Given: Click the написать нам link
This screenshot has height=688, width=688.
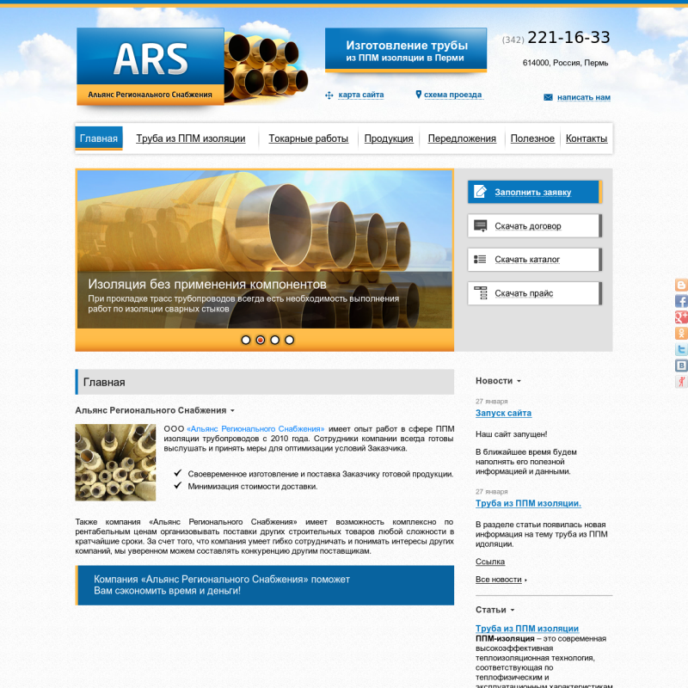Looking at the screenshot, I should pos(584,97).
